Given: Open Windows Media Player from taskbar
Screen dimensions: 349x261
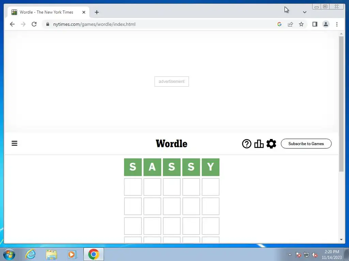Looking at the screenshot, I should [72, 254].
